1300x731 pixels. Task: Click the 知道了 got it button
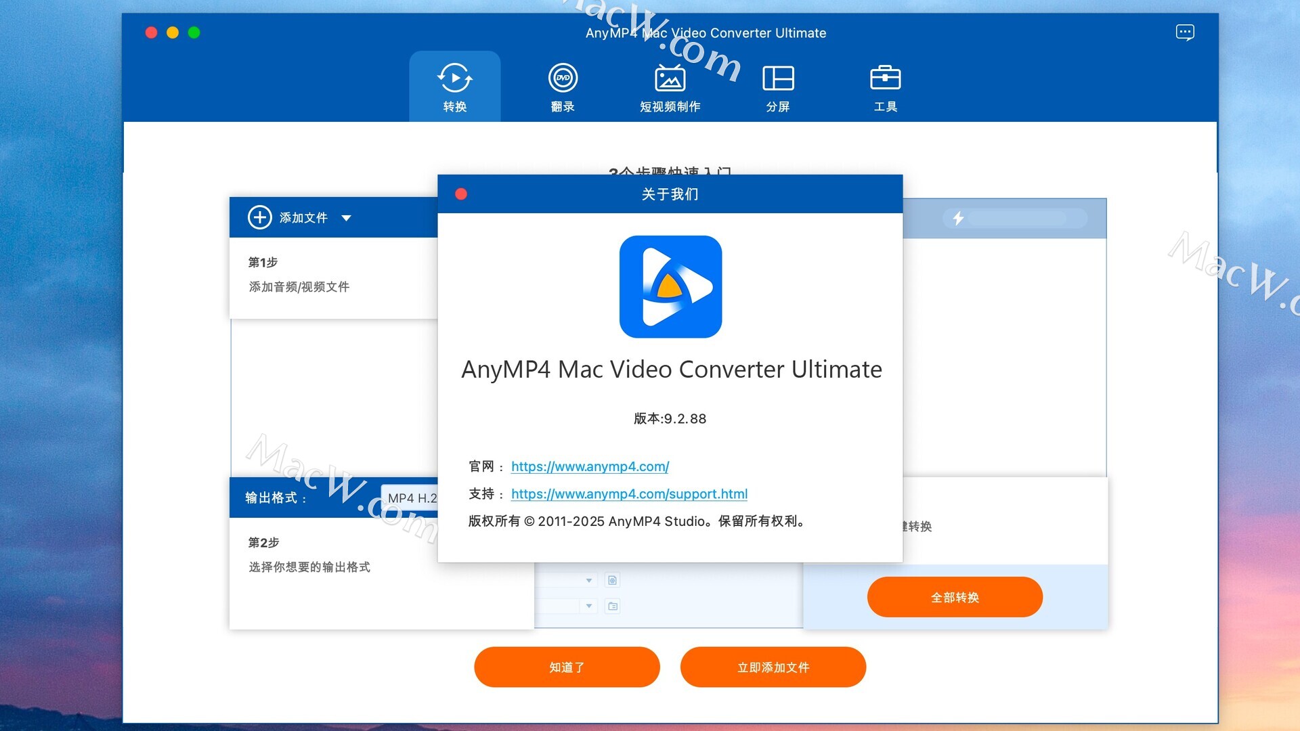[567, 667]
